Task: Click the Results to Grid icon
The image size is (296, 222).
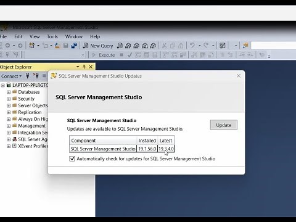Action: pos(203,55)
